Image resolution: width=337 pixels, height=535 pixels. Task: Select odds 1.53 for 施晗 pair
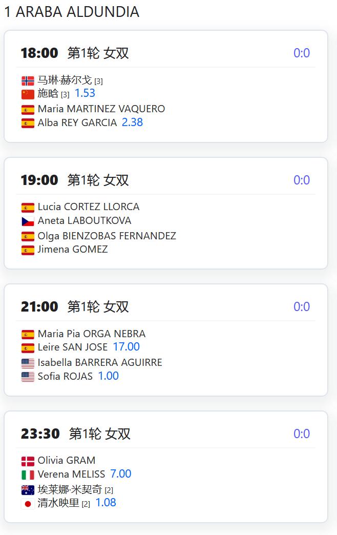(x=85, y=93)
